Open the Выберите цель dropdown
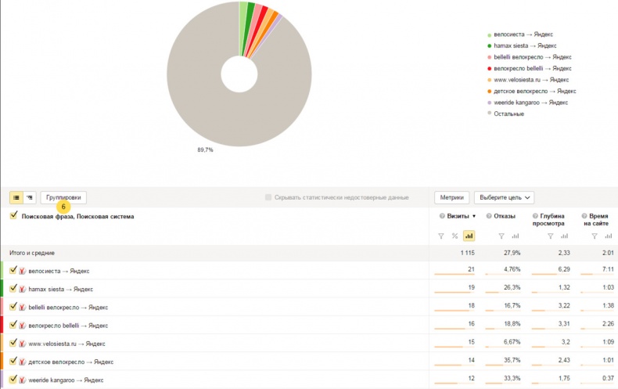Screen dimensions: 618x389 pyautogui.click(x=505, y=198)
